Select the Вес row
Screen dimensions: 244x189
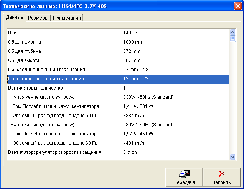[118, 33]
